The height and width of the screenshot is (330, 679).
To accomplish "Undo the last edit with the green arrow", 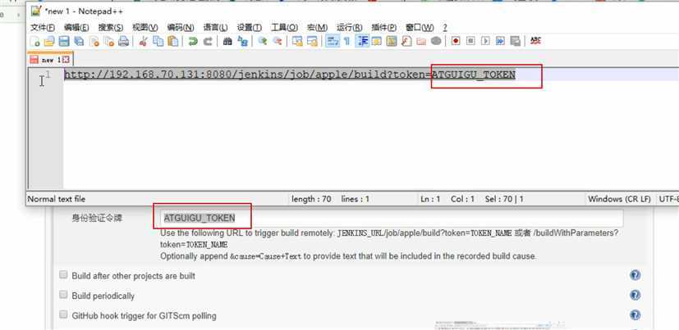I will click(x=193, y=42).
